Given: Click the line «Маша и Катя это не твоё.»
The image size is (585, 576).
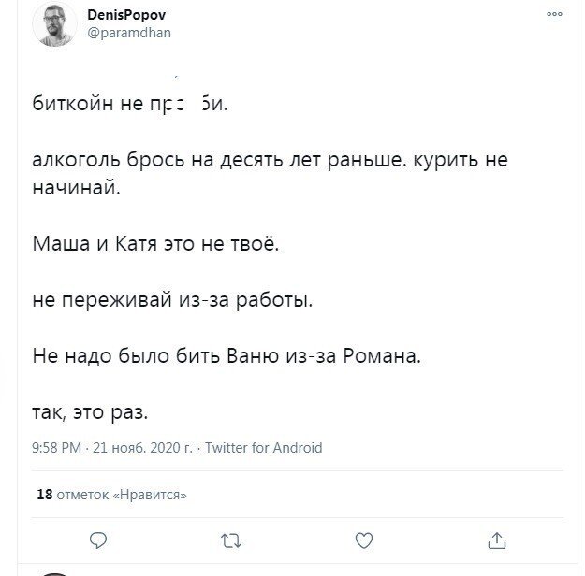Looking at the screenshot, I should tap(155, 246).
